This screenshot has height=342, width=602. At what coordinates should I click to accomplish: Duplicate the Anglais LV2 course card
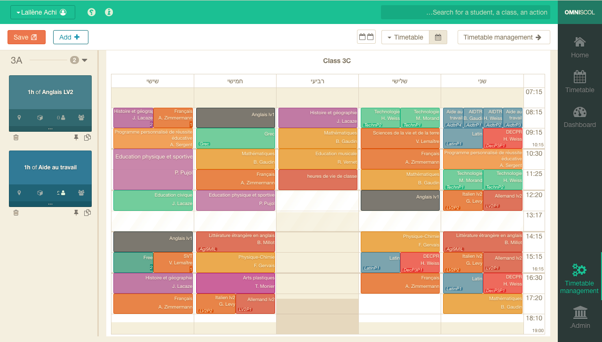[87, 137]
